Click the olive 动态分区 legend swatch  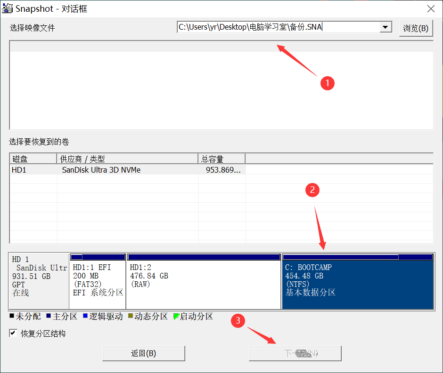pos(131,317)
